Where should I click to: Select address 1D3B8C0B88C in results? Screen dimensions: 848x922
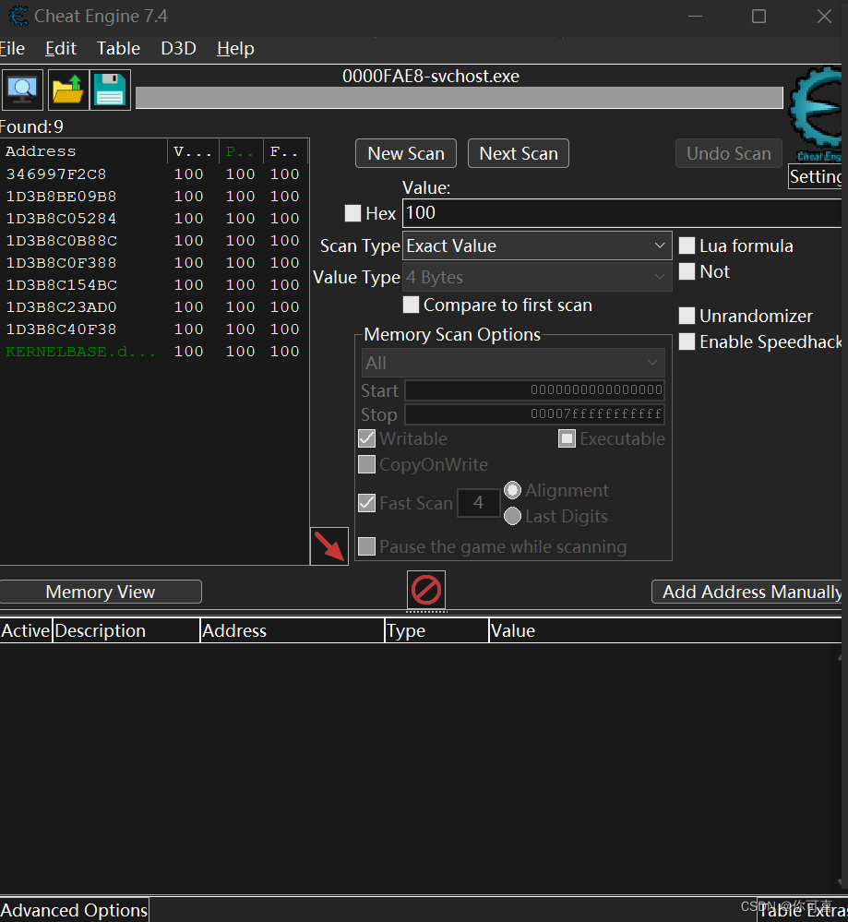pyautogui.click(x=154, y=241)
